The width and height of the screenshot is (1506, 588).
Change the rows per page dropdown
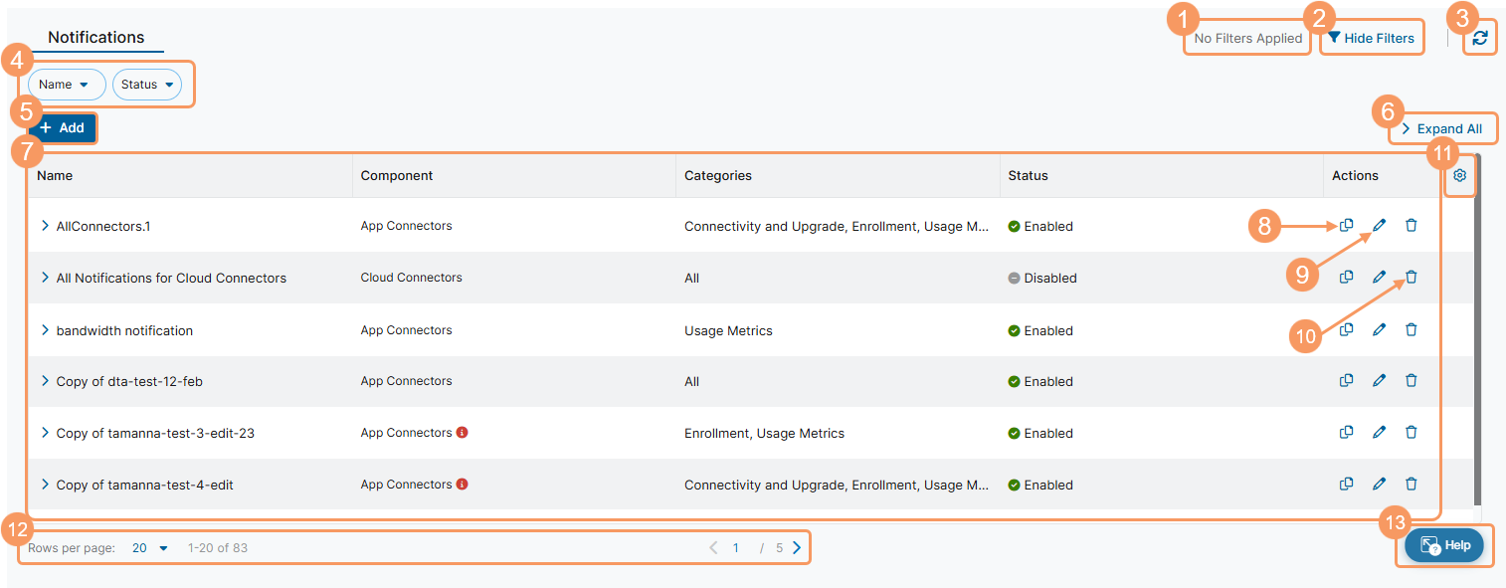coord(151,548)
